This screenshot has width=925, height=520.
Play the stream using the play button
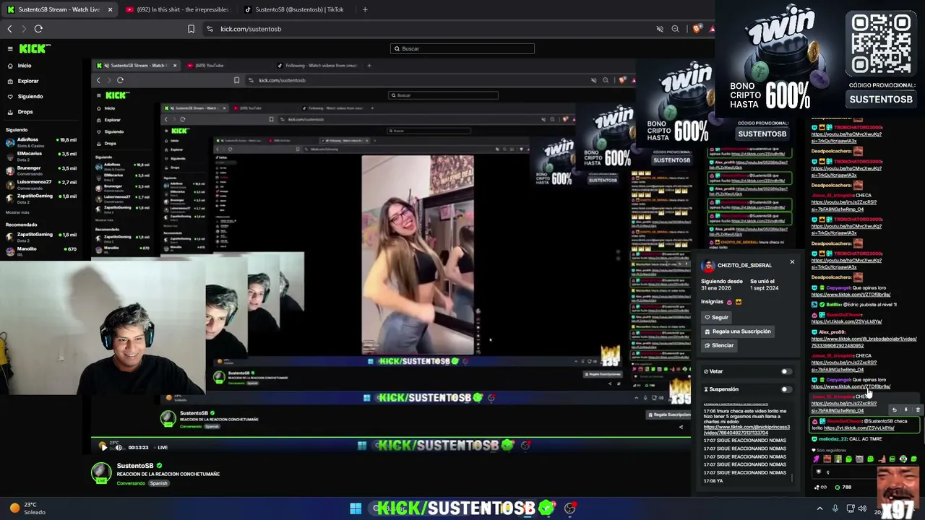[103, 447]
